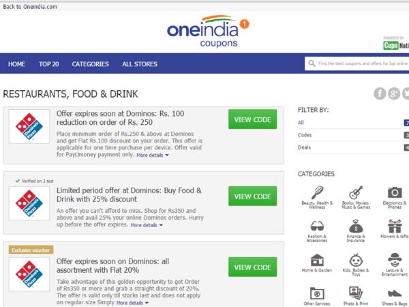
Task: Open the CATEGORIES menu item
Action: [x=90, y=64]
